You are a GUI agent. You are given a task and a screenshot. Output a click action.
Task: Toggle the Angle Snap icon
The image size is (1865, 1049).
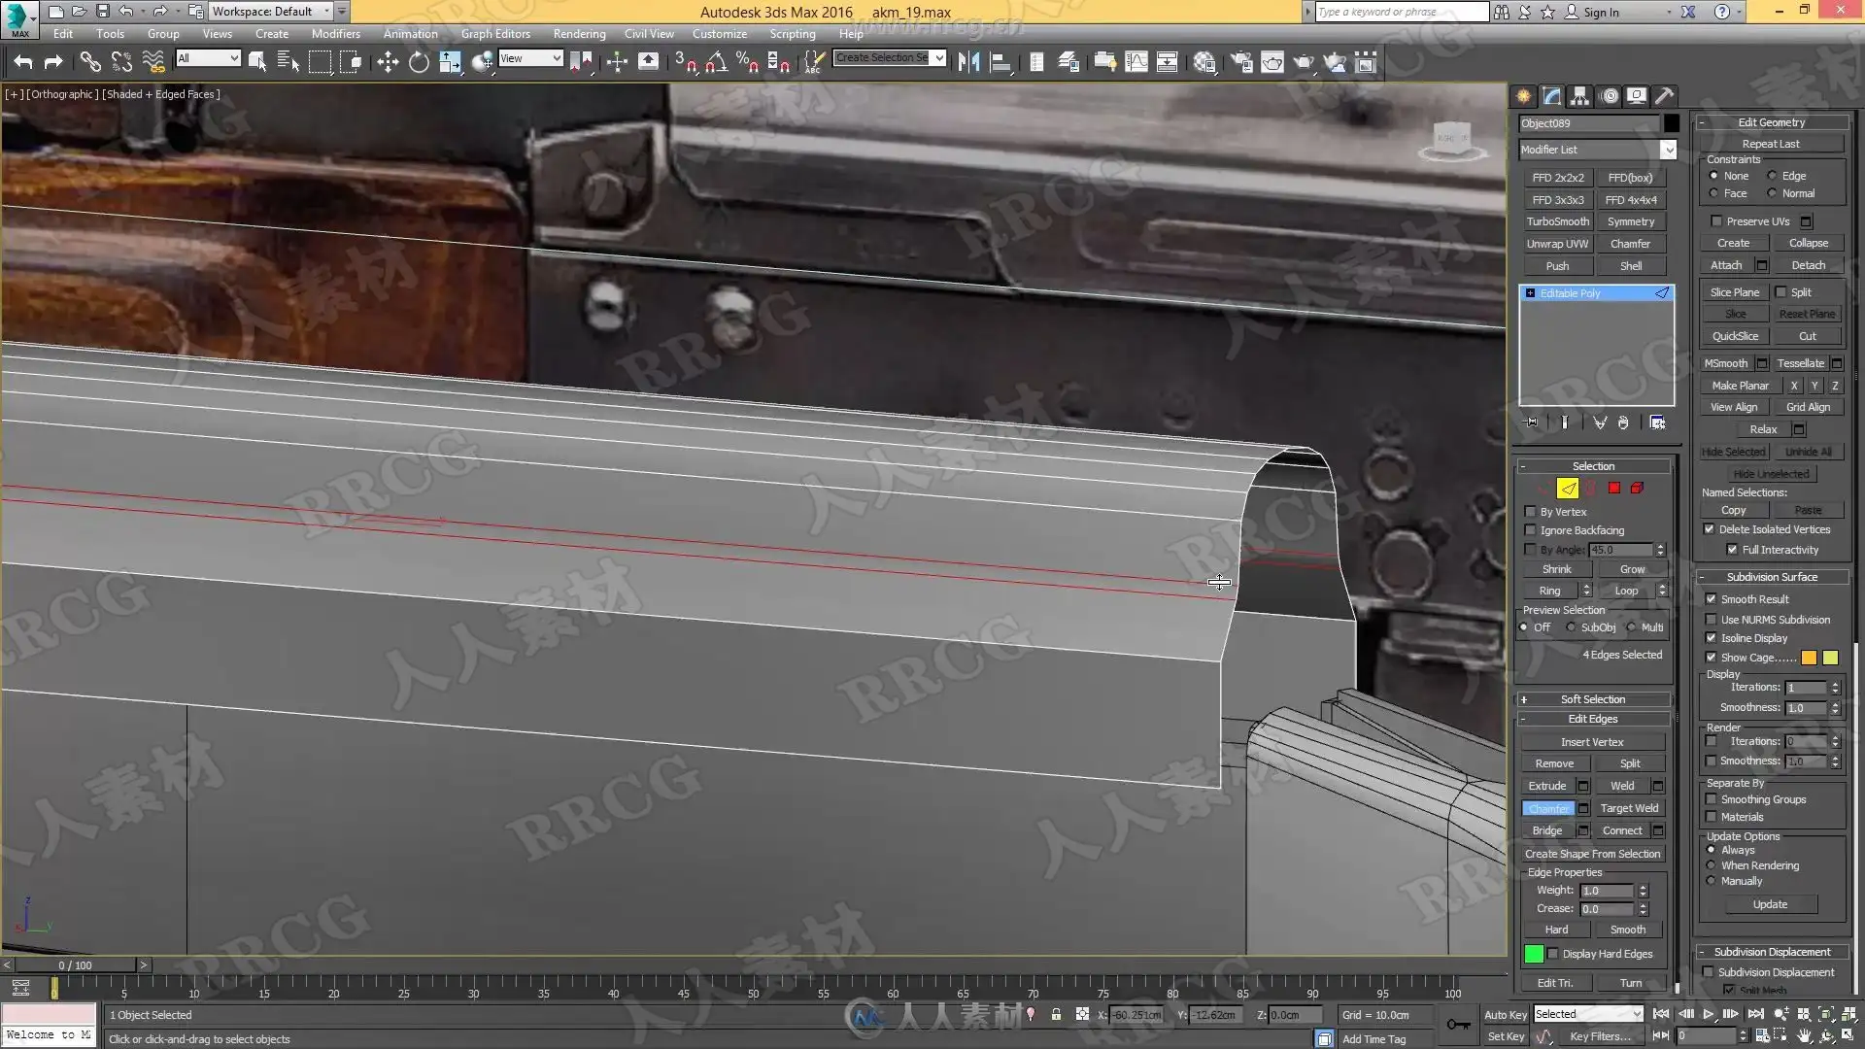(x=717, y=62)
